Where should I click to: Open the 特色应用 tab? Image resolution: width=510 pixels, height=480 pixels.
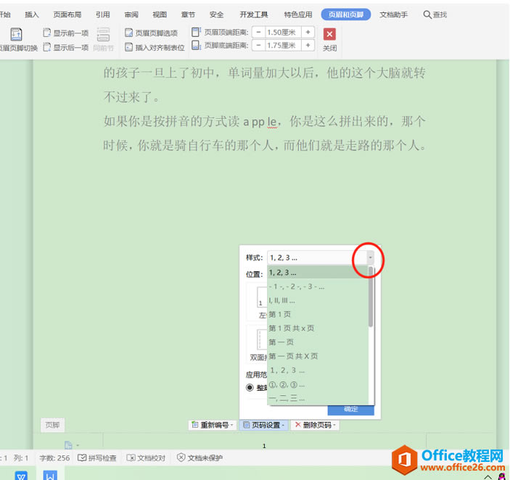(298, 15)
